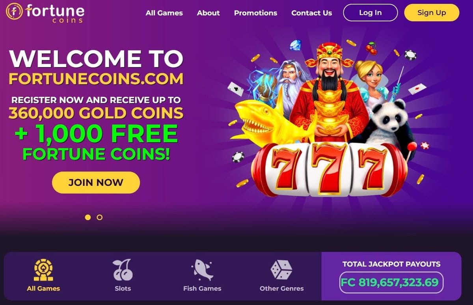
Task: Click the JOIN NOW button
Action: pos(96,183)
